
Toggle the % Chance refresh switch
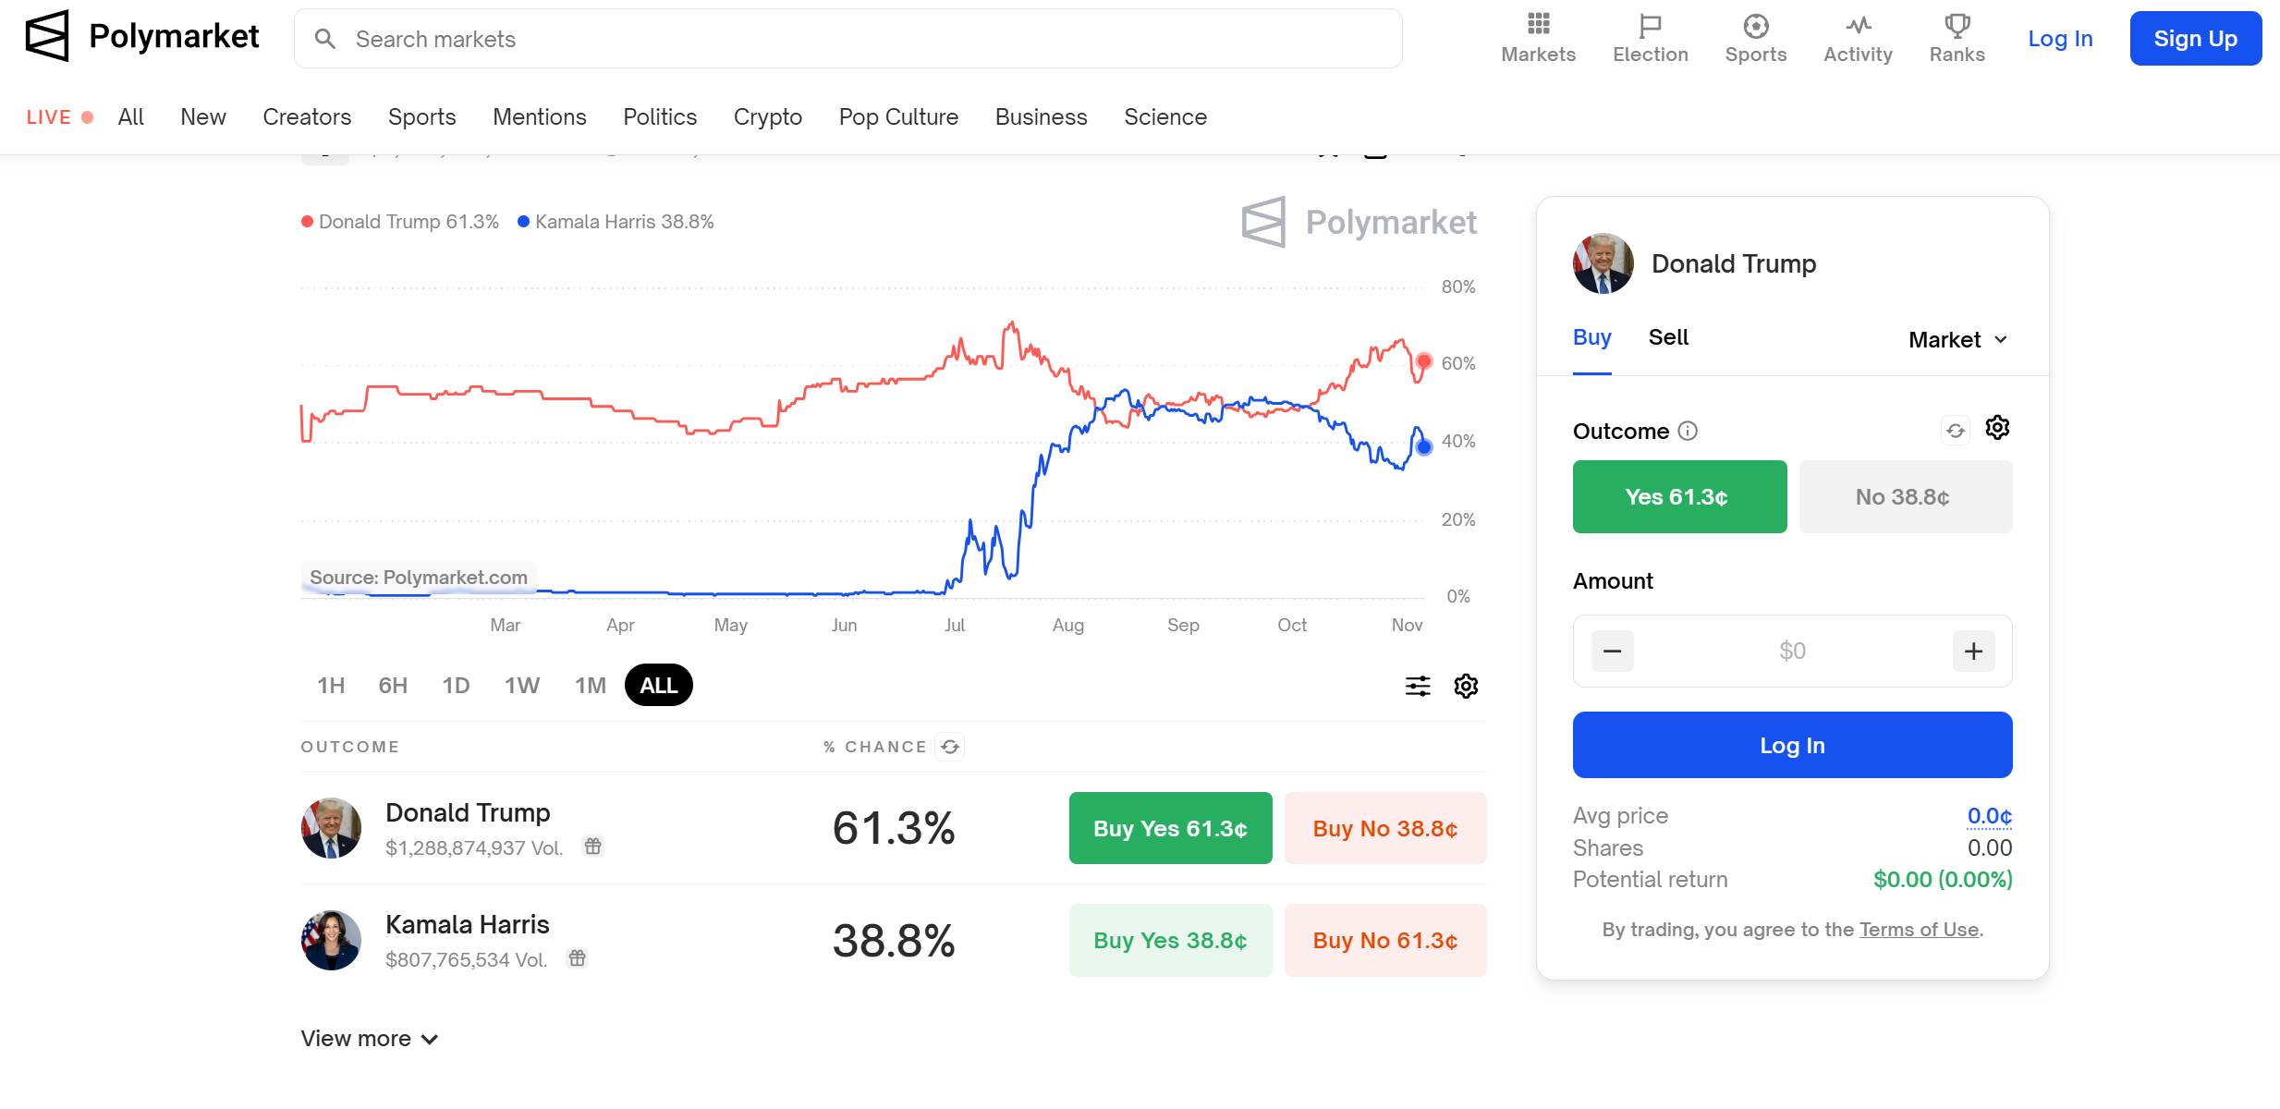950,747
